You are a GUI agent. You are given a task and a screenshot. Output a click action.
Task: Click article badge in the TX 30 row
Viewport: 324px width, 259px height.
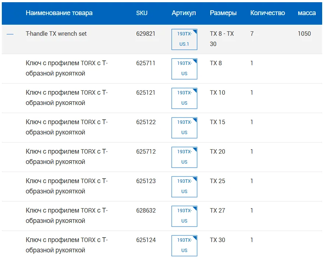coord(184,245)
